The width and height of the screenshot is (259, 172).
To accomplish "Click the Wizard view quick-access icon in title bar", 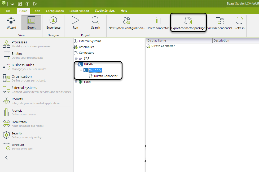I will pos(12,4).
